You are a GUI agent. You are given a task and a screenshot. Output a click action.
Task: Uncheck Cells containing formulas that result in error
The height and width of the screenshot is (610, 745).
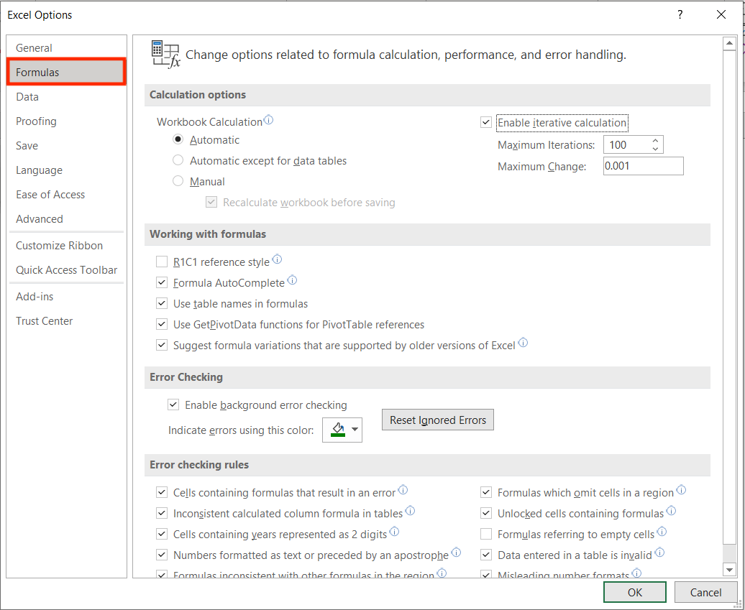162,493
